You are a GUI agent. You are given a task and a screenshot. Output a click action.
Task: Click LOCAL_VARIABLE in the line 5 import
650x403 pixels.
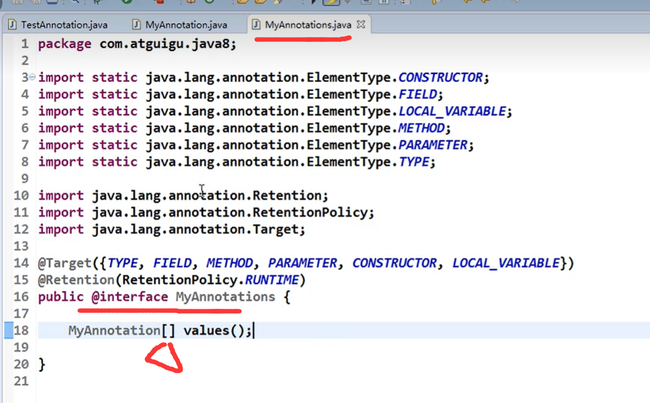coord(452,111)
